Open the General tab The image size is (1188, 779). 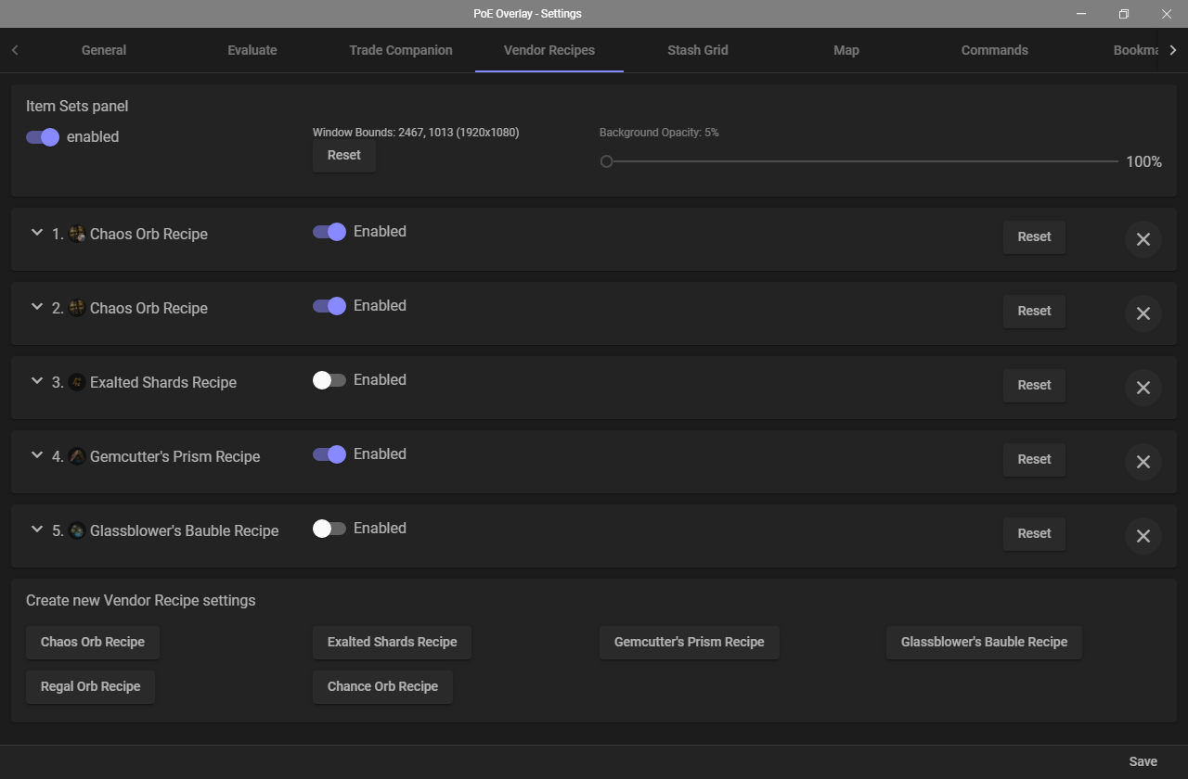click(x=104, y=50)
